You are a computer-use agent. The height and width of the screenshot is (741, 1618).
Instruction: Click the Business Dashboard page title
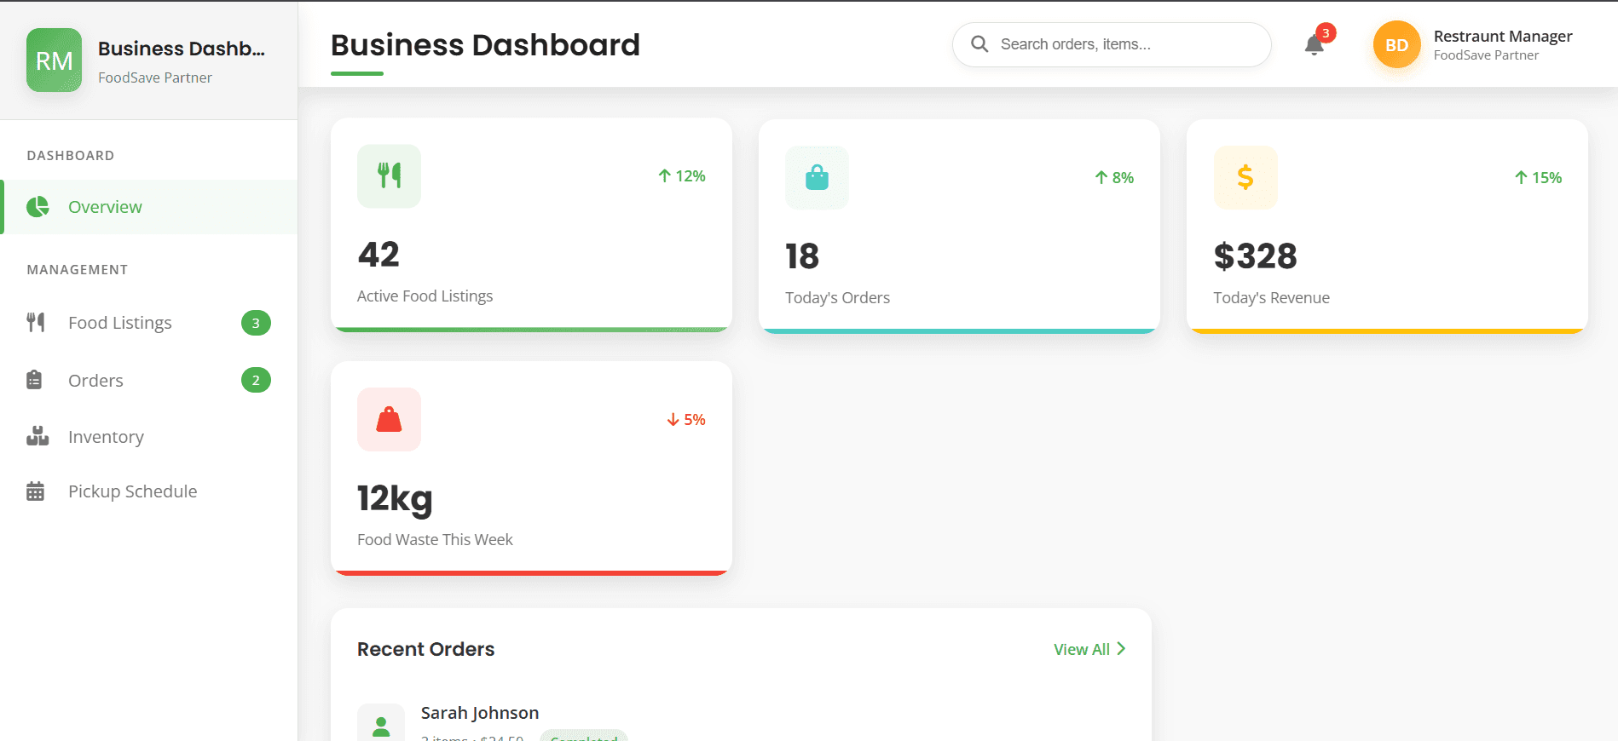(485, 45)
